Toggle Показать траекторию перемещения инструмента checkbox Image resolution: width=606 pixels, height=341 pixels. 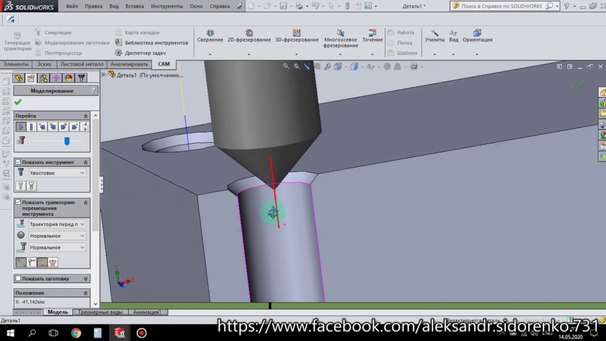click(x=18, y=202)
